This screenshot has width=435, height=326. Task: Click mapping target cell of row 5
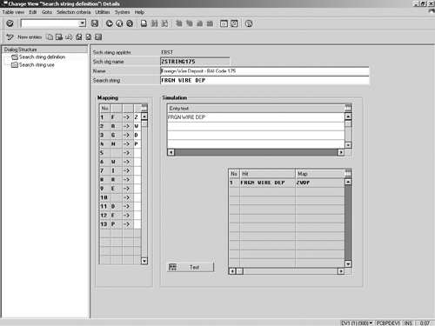pos(137,153)
